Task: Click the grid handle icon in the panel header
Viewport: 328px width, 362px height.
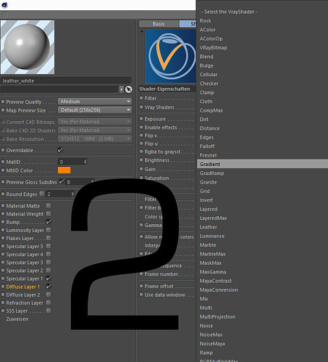Action: pos(4,15)
